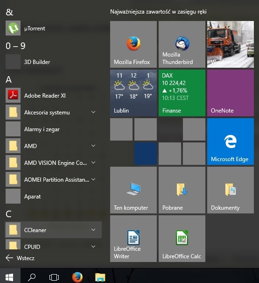Click AOMEI Partition Assistant folder icon

click(13, 179)
